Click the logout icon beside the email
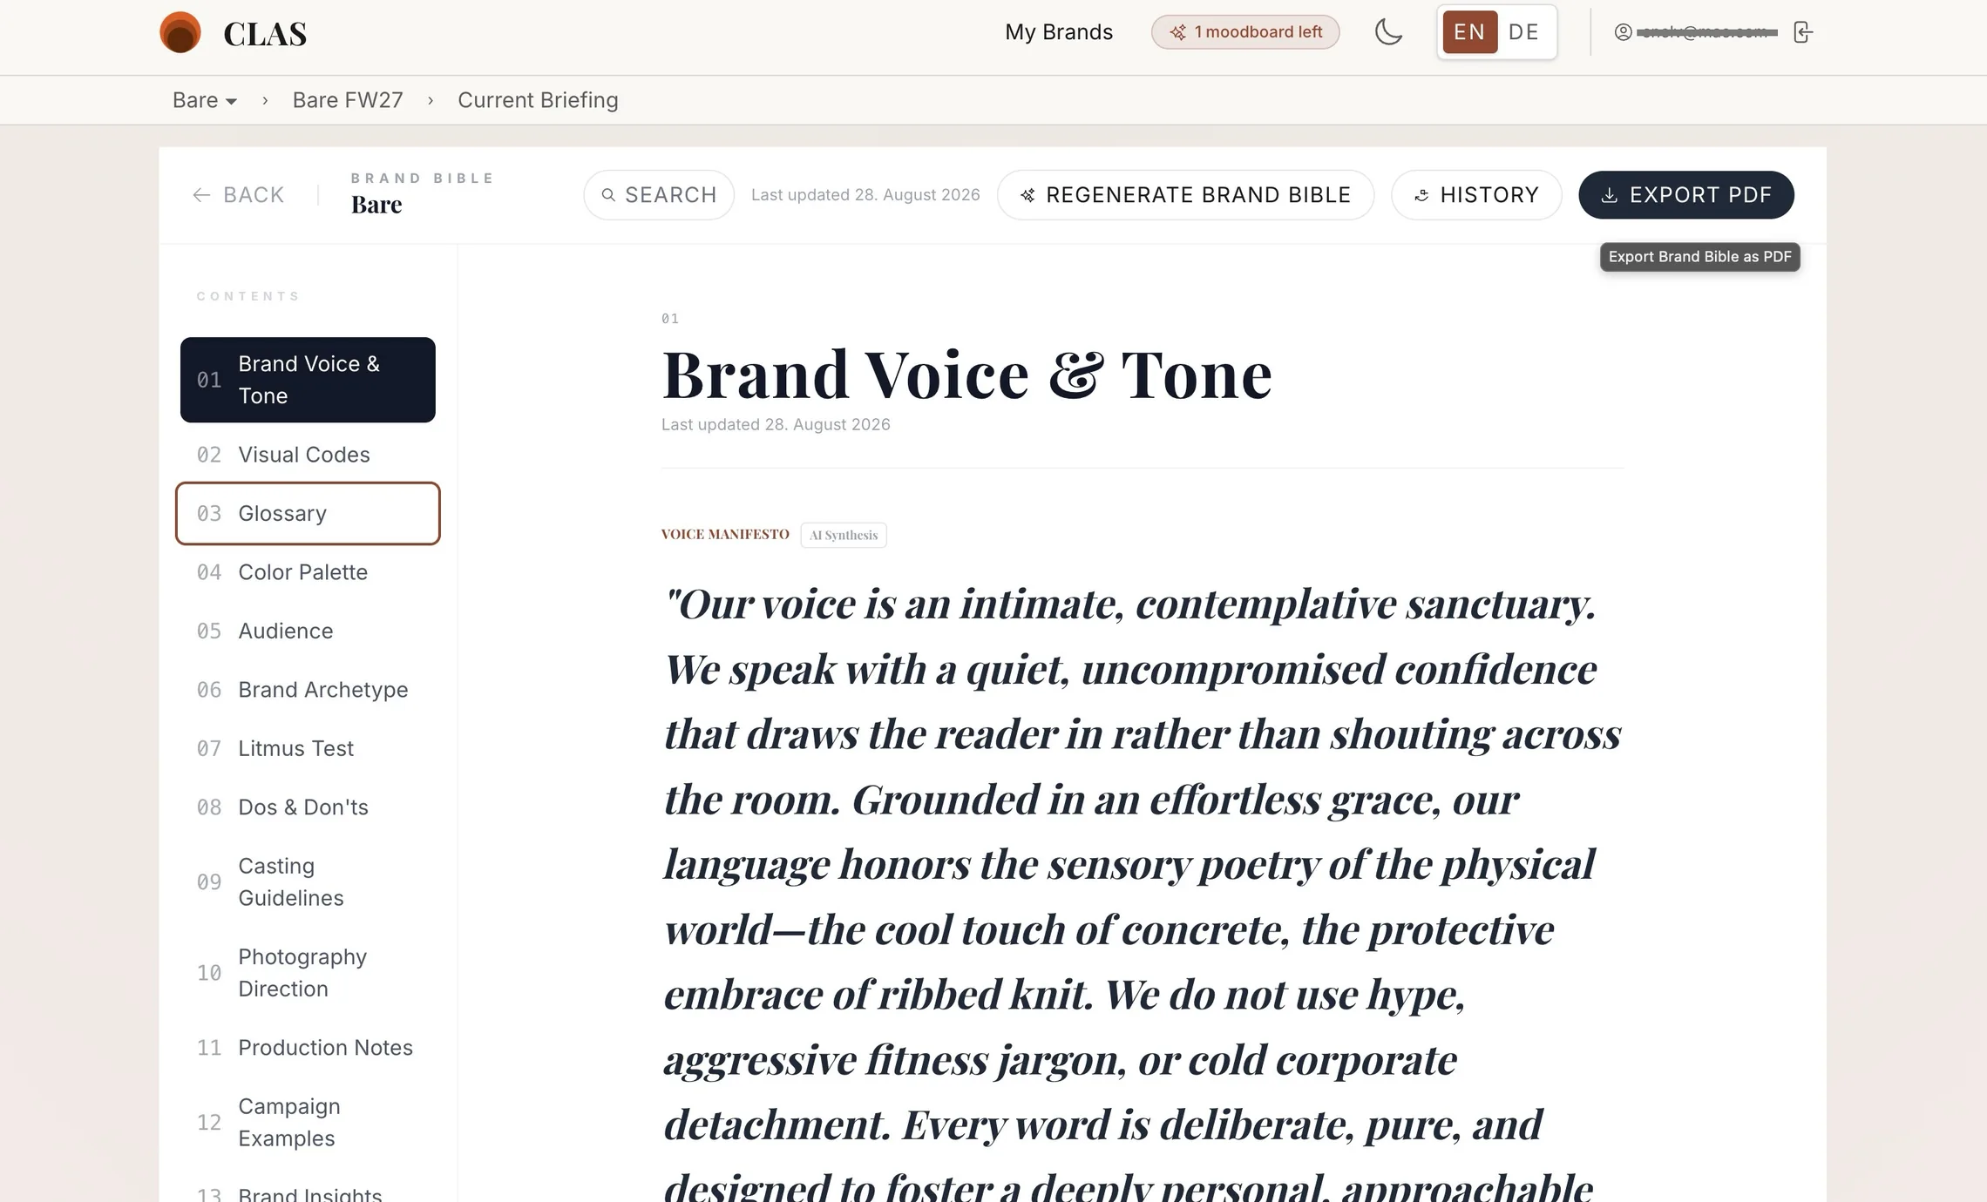The image size is (1987, 1202). (1803, 32)
